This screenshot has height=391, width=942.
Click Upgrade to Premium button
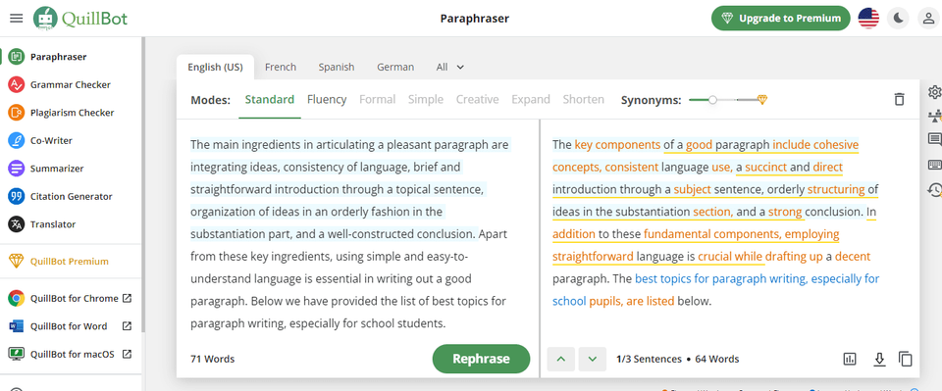[781, 18]
